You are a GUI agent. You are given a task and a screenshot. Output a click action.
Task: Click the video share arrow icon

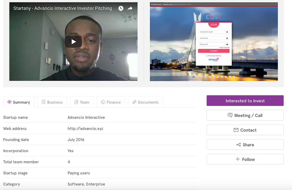(x=130, y=8)
